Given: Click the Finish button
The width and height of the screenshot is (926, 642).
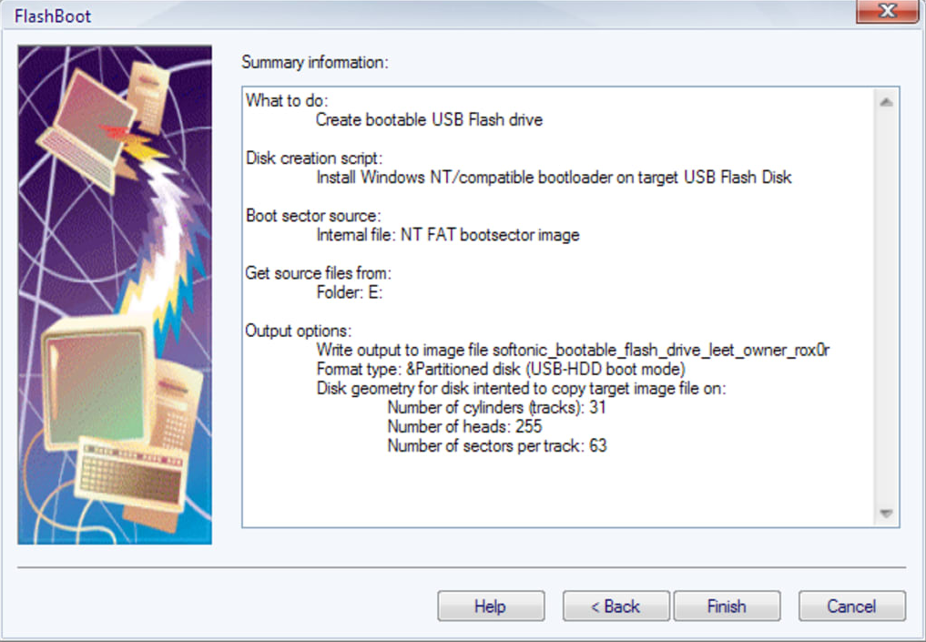Looking at the screenshot, I should pos(727,606).
